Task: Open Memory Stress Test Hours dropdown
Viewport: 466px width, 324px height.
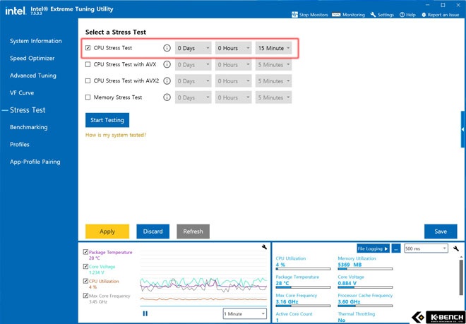Action: pos(233,97)
